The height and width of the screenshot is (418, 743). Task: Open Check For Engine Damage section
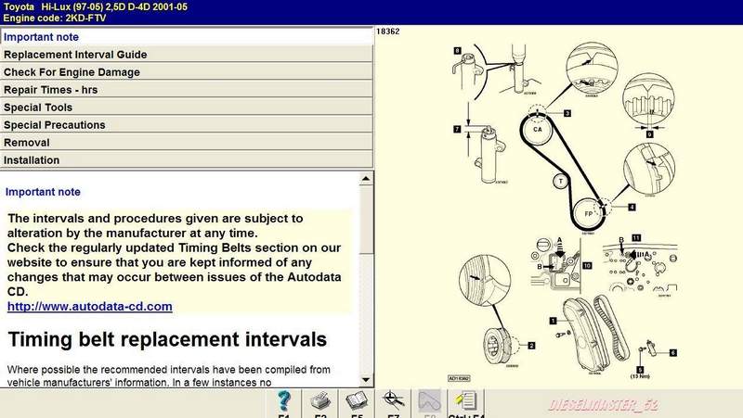187,72
